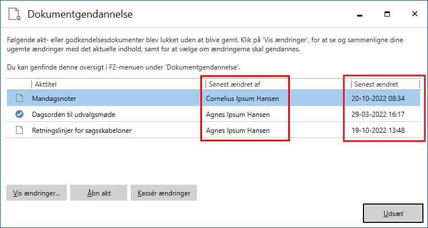
Task: Select the Mandagsnoter row title
Action: pyautogui.click(x=54, y=99)
